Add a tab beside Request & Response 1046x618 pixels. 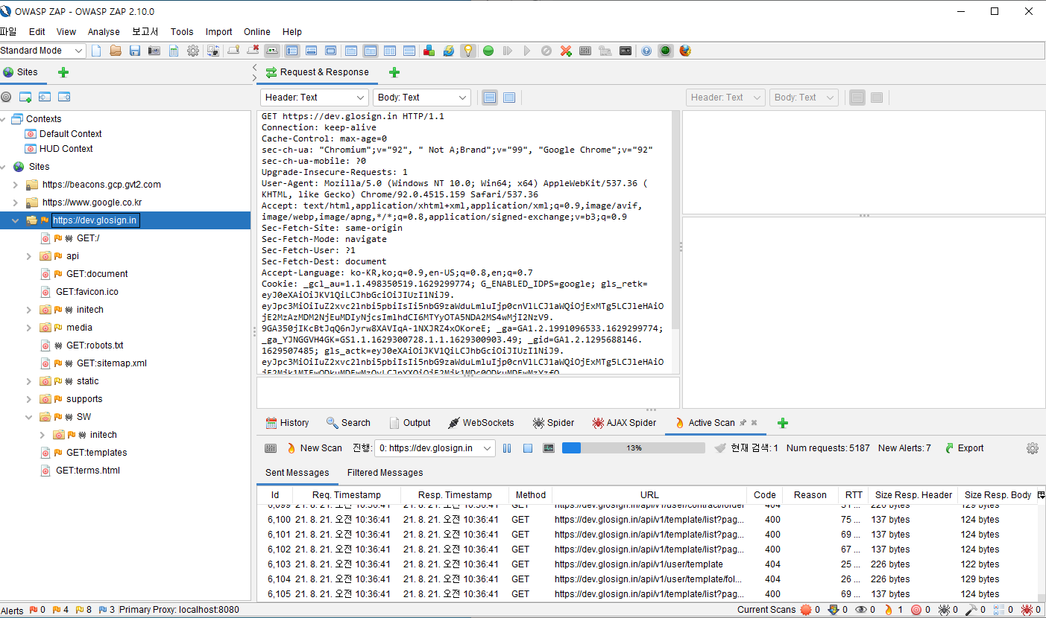click(394, 72)
